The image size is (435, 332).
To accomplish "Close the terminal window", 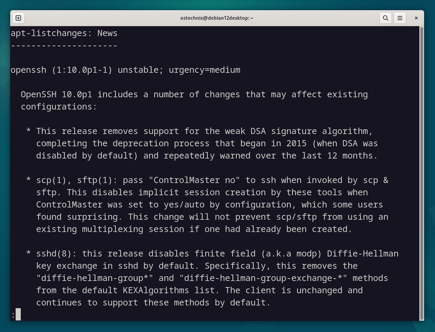I will 416,18.
